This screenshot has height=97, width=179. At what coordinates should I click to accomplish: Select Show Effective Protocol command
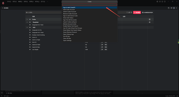point(89,32)
